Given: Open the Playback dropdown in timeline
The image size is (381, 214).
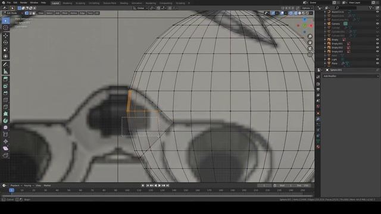Looking at the screenshot, I should (x=16, y=185).
